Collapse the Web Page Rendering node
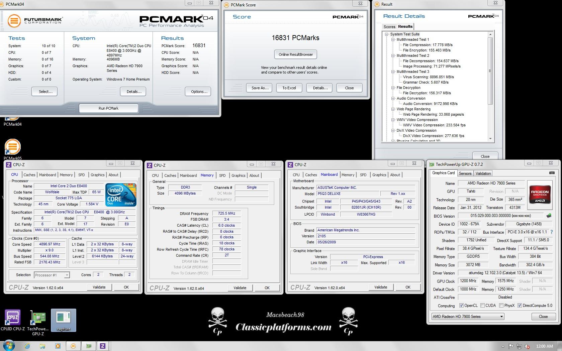This screenshot has width=562, height=351. 393,109
